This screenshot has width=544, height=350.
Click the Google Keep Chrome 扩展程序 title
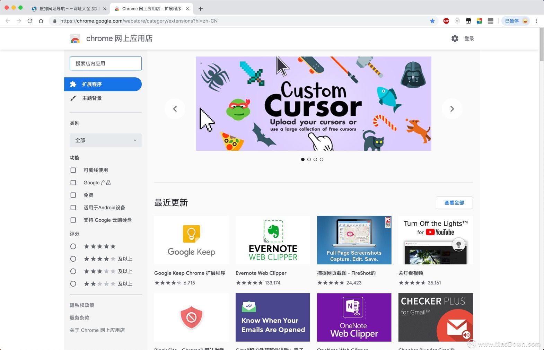(190, 273)
